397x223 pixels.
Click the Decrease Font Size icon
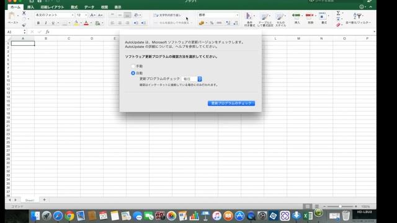(100, 15)
